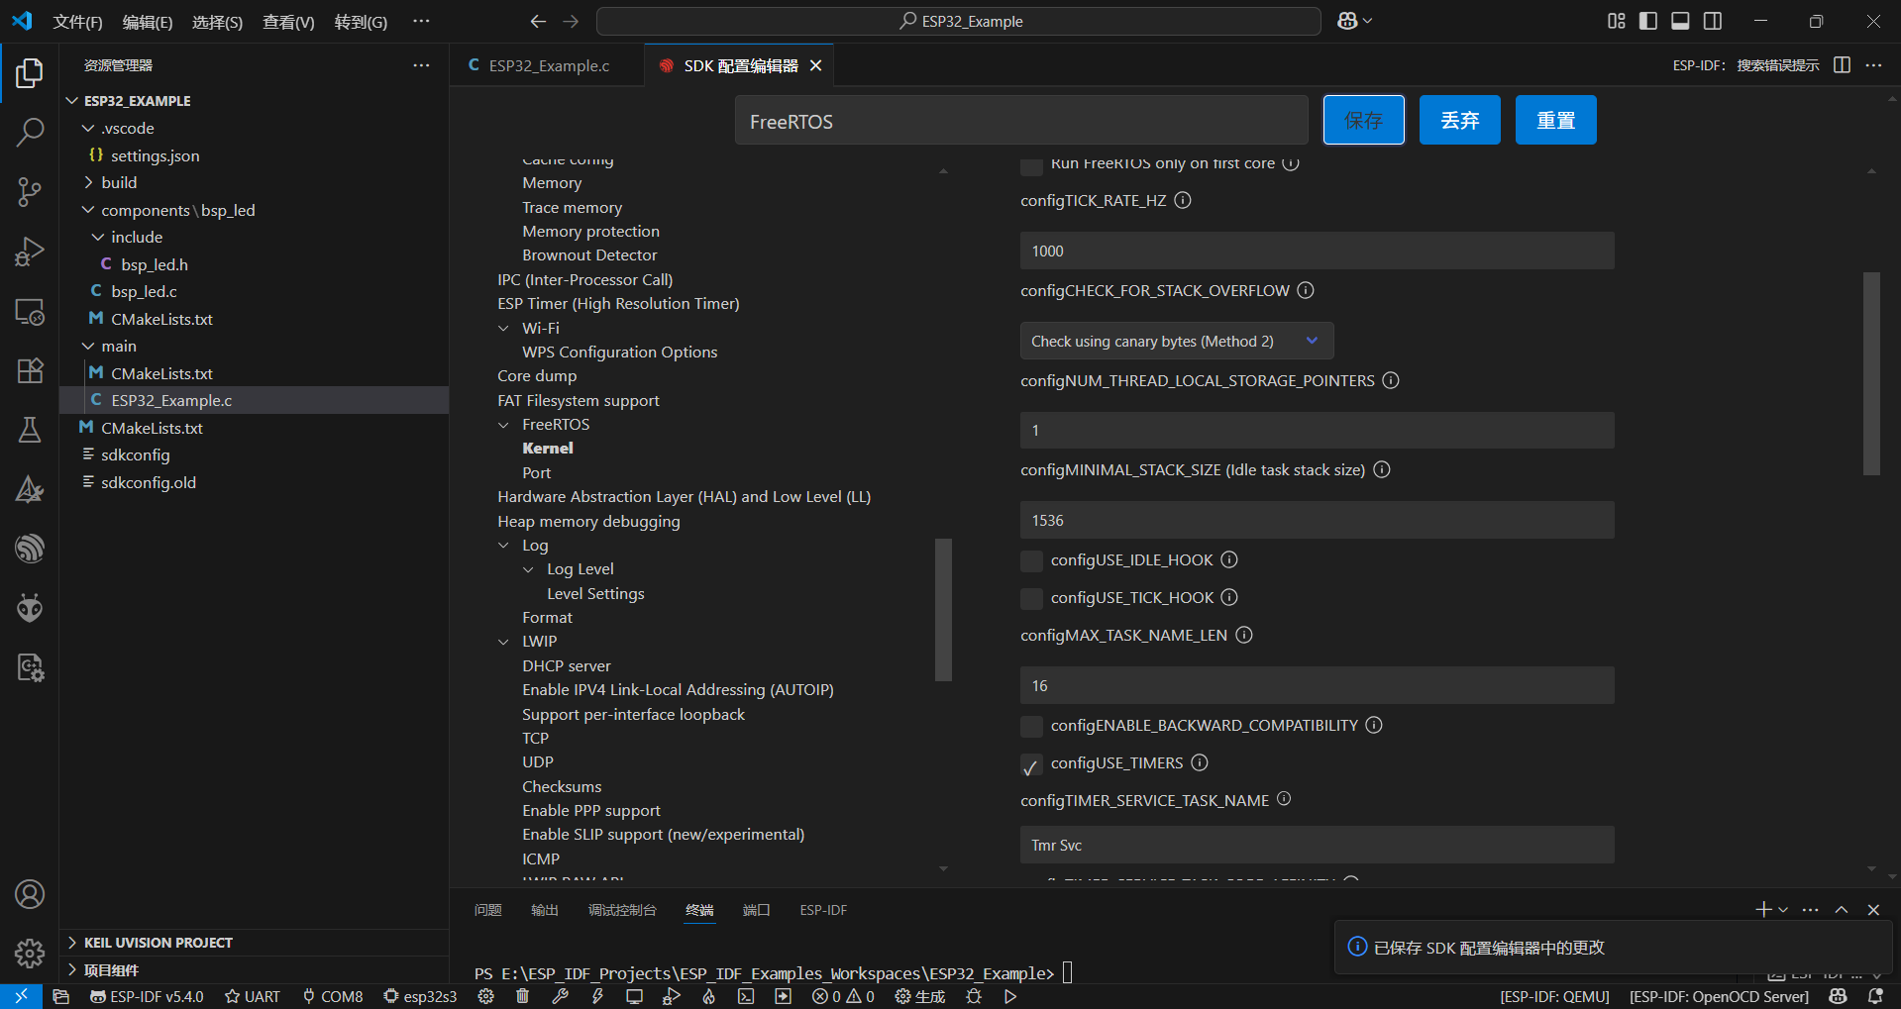The width and height of the screenshot is (1901, 1009).
Task: Toggle the bottom panel layout icon
Action: click(x=1680, y=21)
